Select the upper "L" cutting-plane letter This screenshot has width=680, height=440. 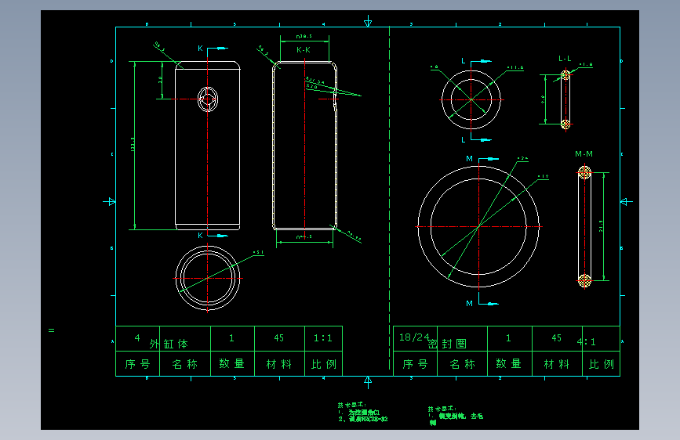click(x=464, y=61)
